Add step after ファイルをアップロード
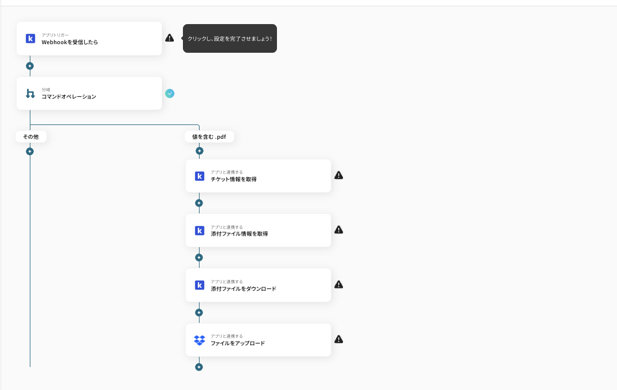Screen dimensions: 617x390 (199, 367)
